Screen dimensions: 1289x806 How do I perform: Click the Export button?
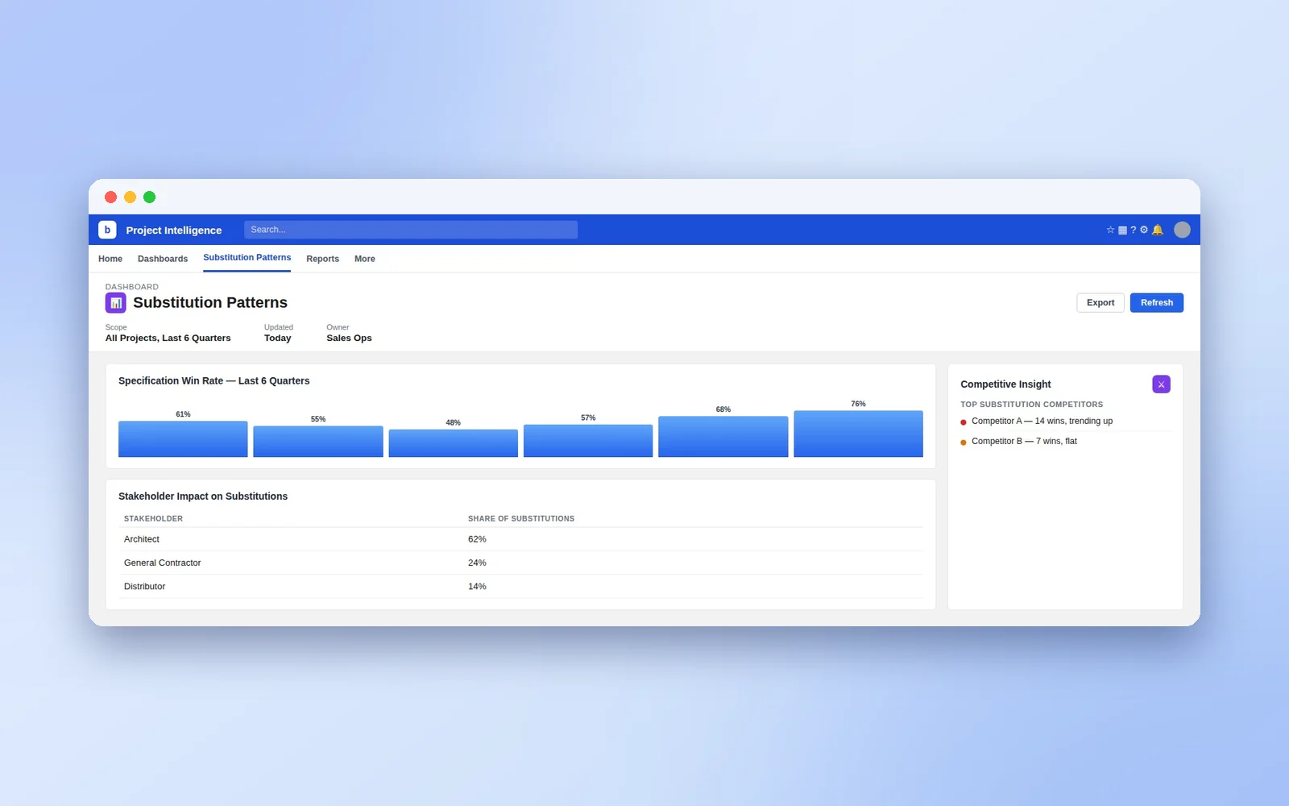(x=1100, y=303)
